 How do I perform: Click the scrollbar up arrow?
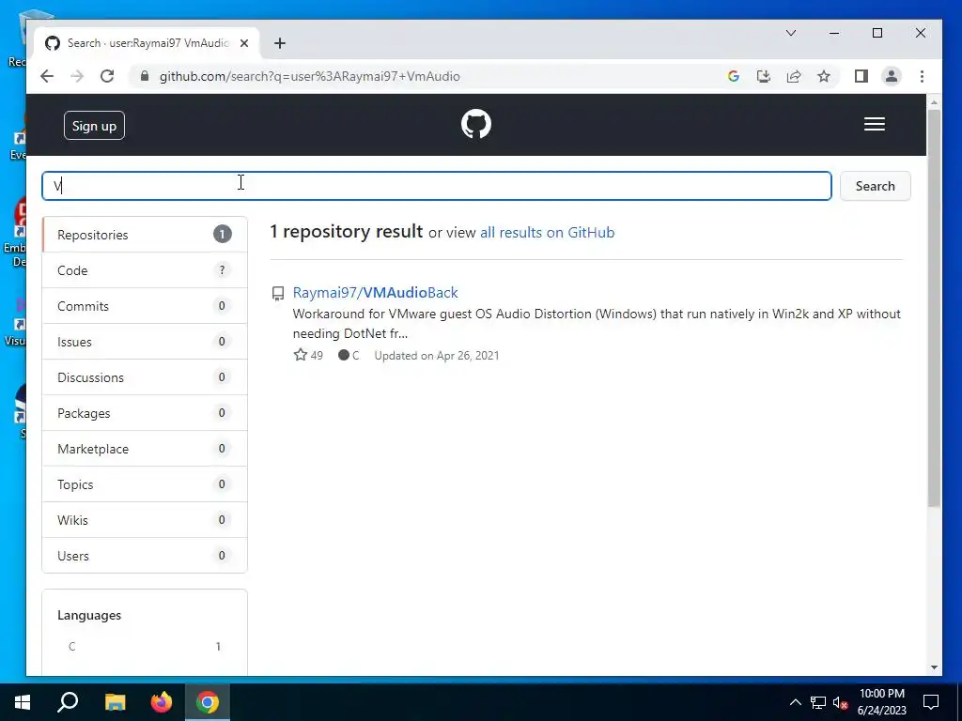934,102
